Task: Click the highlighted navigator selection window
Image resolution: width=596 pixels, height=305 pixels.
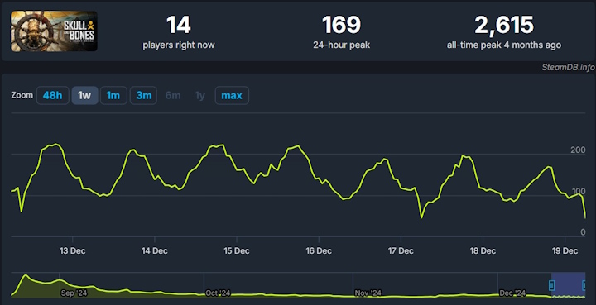Action: coord(568,285)
